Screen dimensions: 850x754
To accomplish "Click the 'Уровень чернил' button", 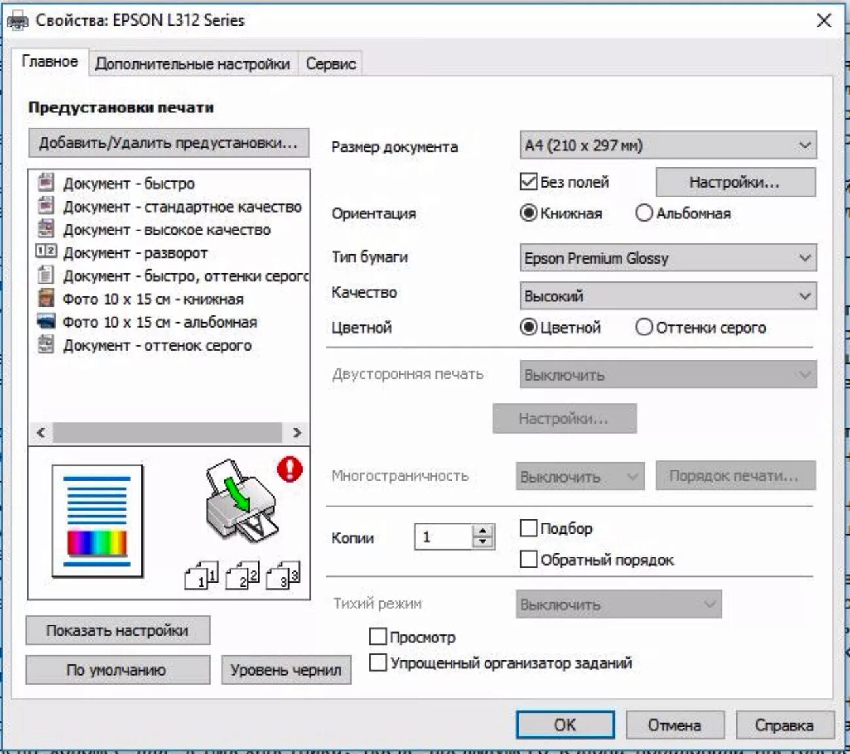I will (x=286, y=670).
